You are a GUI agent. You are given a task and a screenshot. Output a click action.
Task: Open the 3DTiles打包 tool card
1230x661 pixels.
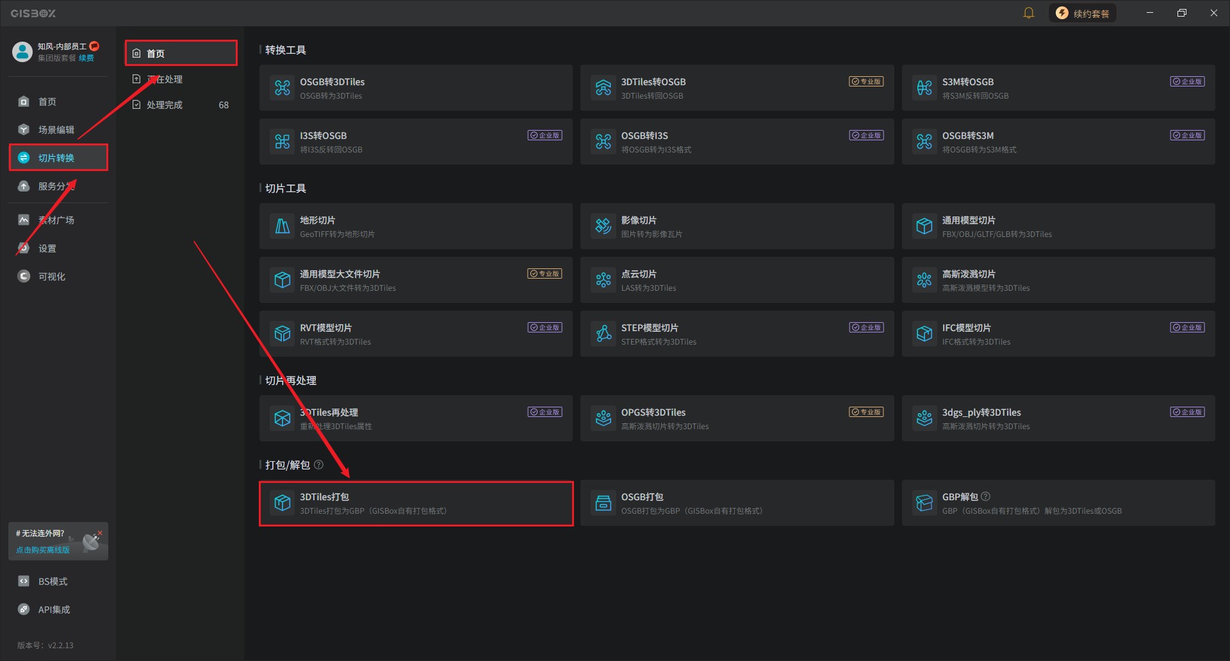coord(416,503)
